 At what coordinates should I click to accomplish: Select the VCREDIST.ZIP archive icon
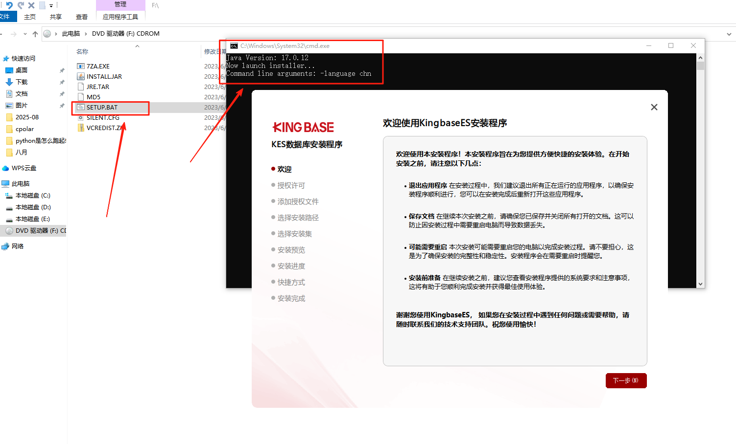[x=81, y=128]
